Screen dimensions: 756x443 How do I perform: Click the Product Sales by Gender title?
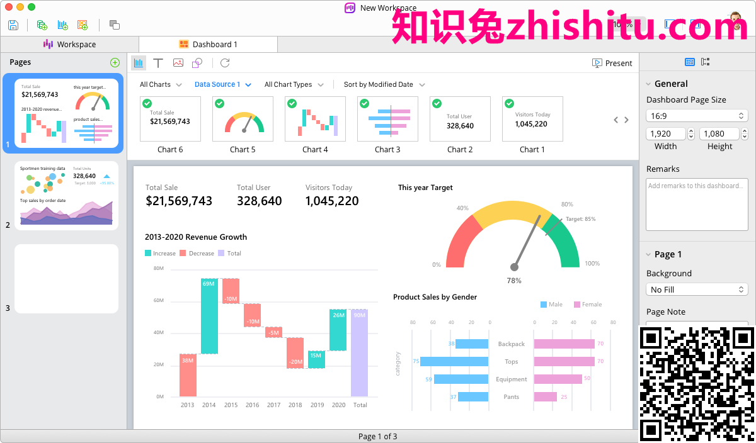pos(435,297)
